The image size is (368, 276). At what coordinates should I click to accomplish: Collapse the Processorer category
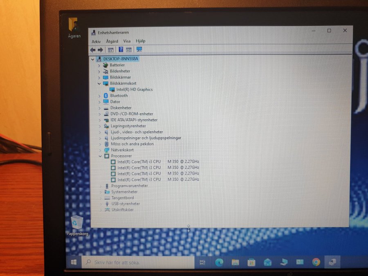(x=100, y=156)
